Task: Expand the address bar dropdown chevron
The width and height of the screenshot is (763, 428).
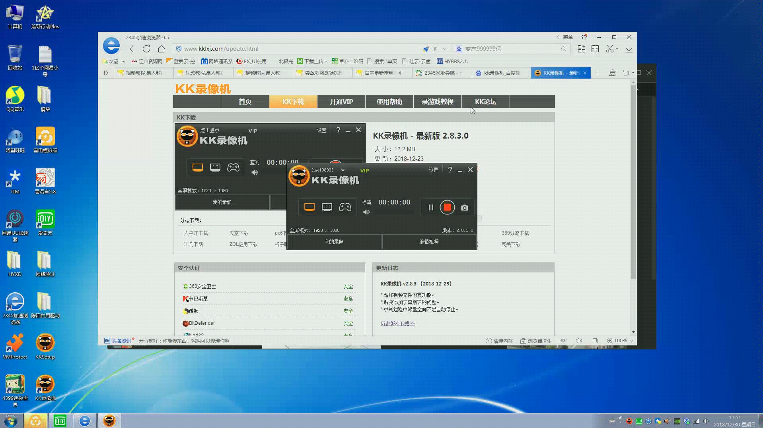Action: point(444,49)
